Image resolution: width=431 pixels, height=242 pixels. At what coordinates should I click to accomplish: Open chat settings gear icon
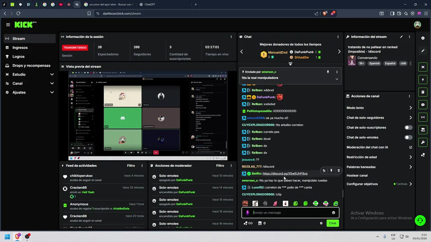pyautogui.click(x=321, y=223)
